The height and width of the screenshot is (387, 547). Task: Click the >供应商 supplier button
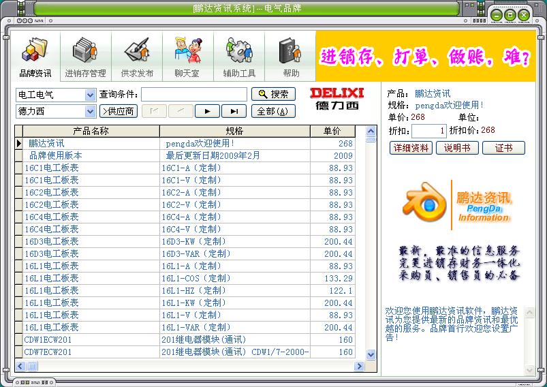point(119,111)
